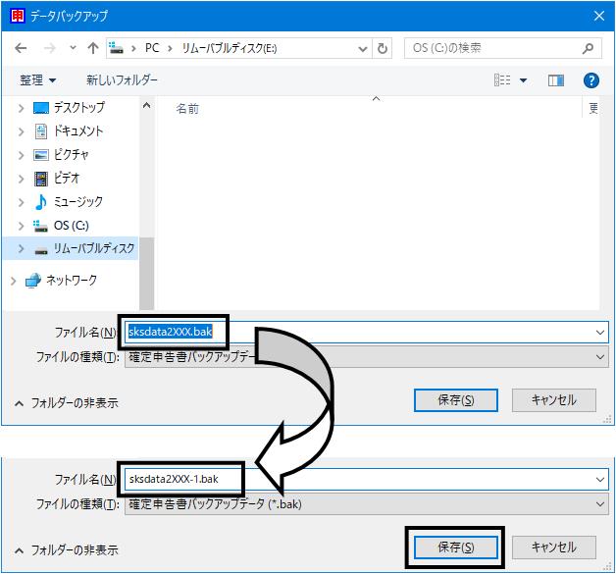The height and width of the screenshot is (574, 616).
Task: Open the help question mark icon
Action: click(x=590, y=80)
